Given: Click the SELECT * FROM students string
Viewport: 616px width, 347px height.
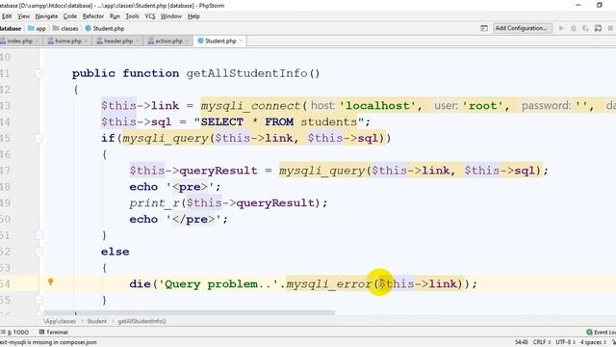Looking at the screenshot, I should (x=279, y=122).
